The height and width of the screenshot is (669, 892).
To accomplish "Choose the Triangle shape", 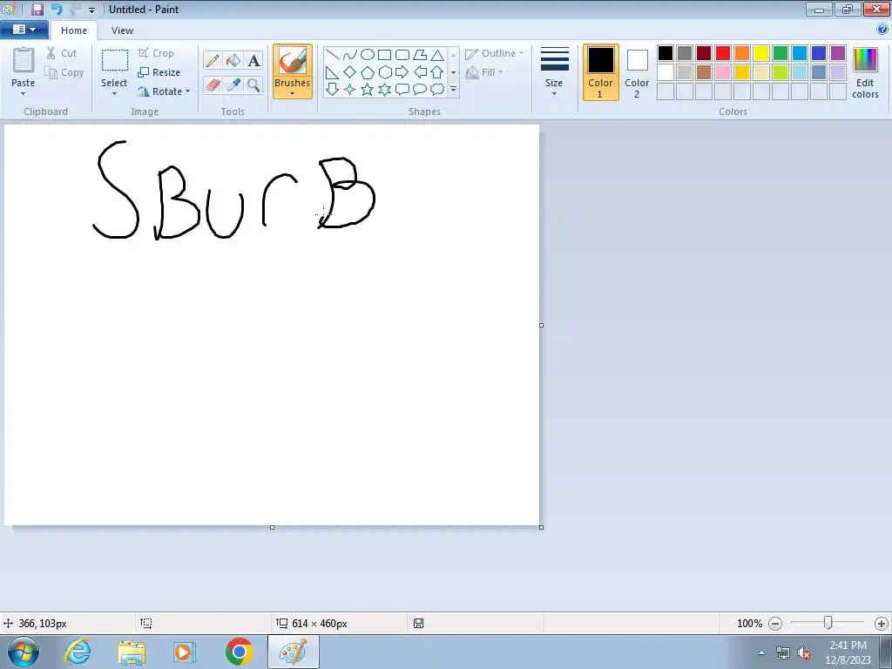I will (x=437, y=55).
